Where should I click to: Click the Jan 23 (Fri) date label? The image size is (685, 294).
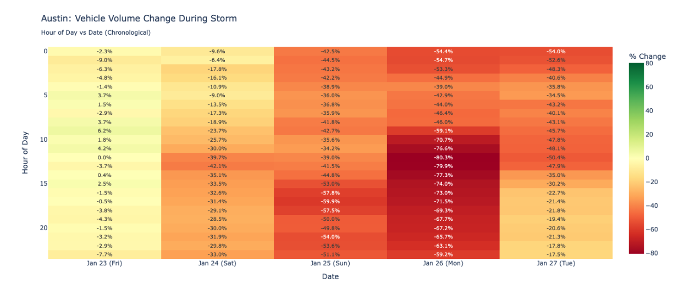pyautogui.click(x=104, y=264)
